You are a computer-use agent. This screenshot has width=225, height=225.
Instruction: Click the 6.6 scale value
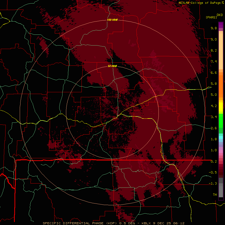214,72
